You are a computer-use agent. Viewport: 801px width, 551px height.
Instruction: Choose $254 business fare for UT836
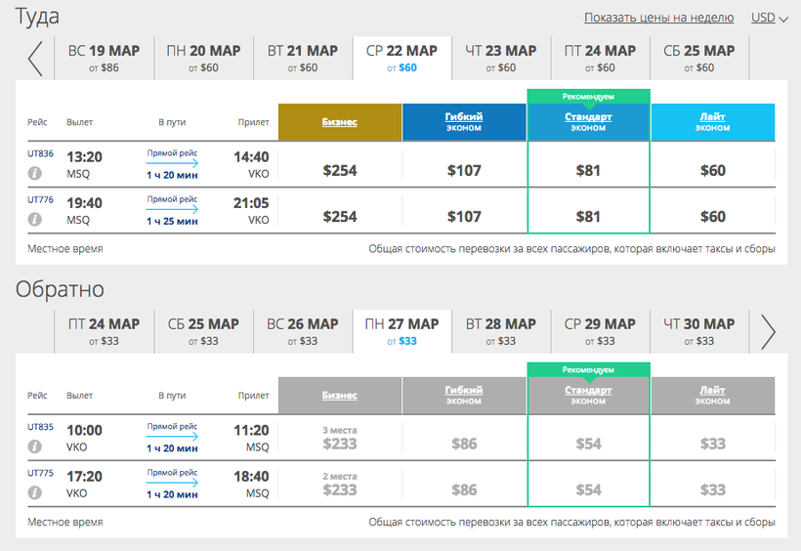coord(340,170)
